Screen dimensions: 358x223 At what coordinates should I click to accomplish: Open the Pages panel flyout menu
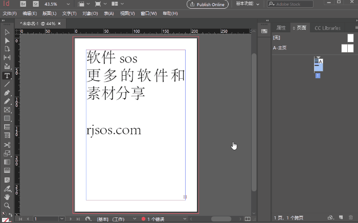click(356, 28)
